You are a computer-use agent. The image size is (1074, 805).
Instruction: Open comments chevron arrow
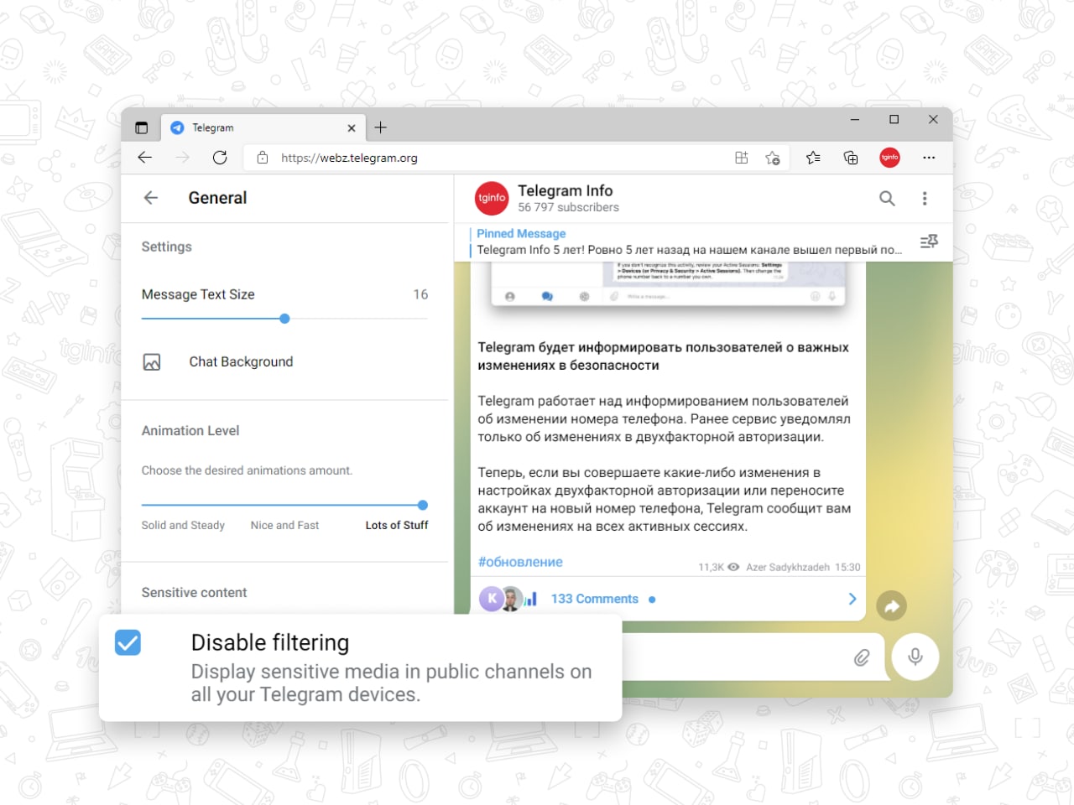pyautogui.click(x=852, y=599)
